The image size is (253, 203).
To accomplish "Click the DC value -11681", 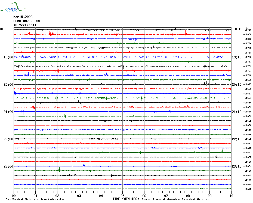I will 247,107.
